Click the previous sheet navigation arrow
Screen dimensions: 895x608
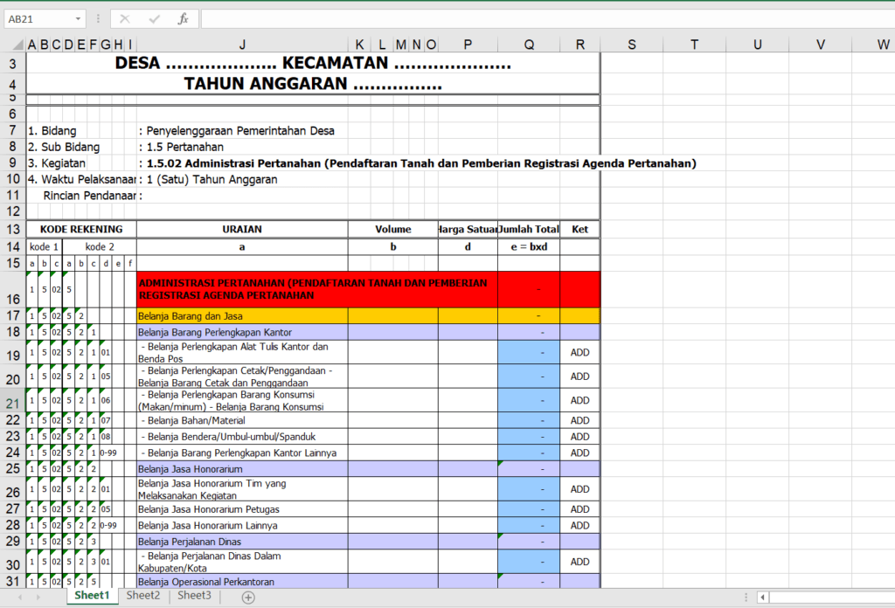19,597
